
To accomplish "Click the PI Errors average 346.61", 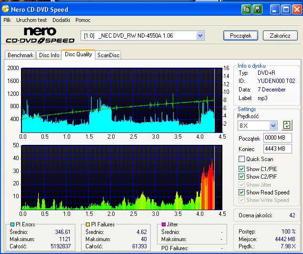I will [x=63, y=232].
